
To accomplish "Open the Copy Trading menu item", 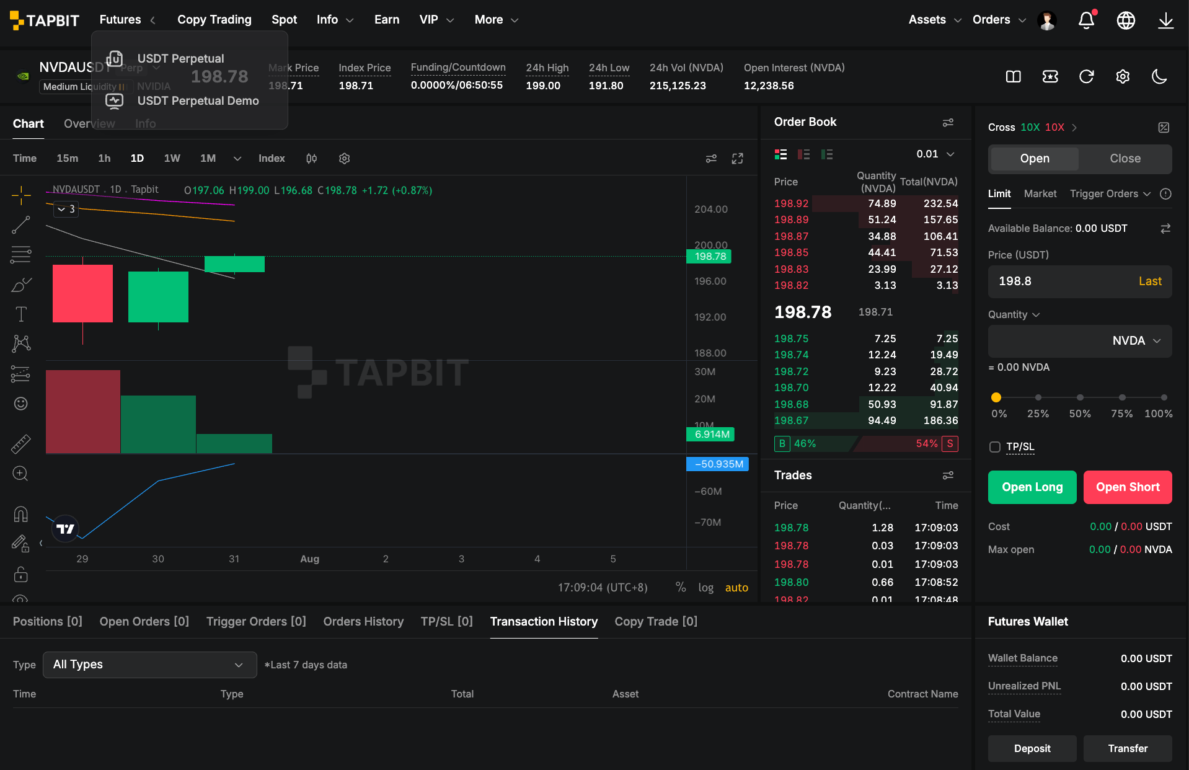I will click(x=214, y=20).
